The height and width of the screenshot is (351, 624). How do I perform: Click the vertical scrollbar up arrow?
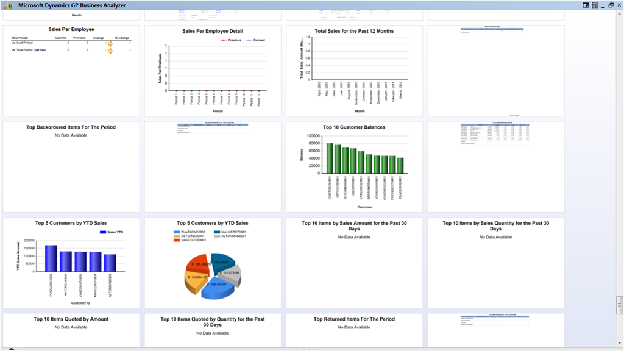tap(620, 14)
